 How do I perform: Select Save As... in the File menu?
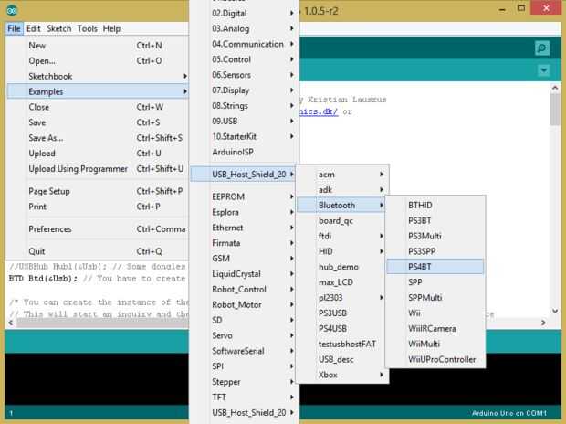click(x=98, y=138)
